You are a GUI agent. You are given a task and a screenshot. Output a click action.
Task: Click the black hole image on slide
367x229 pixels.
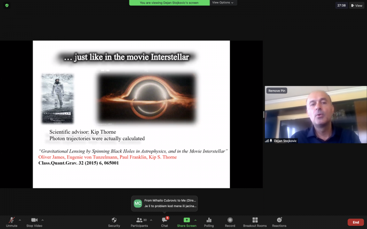coord(147,98)
